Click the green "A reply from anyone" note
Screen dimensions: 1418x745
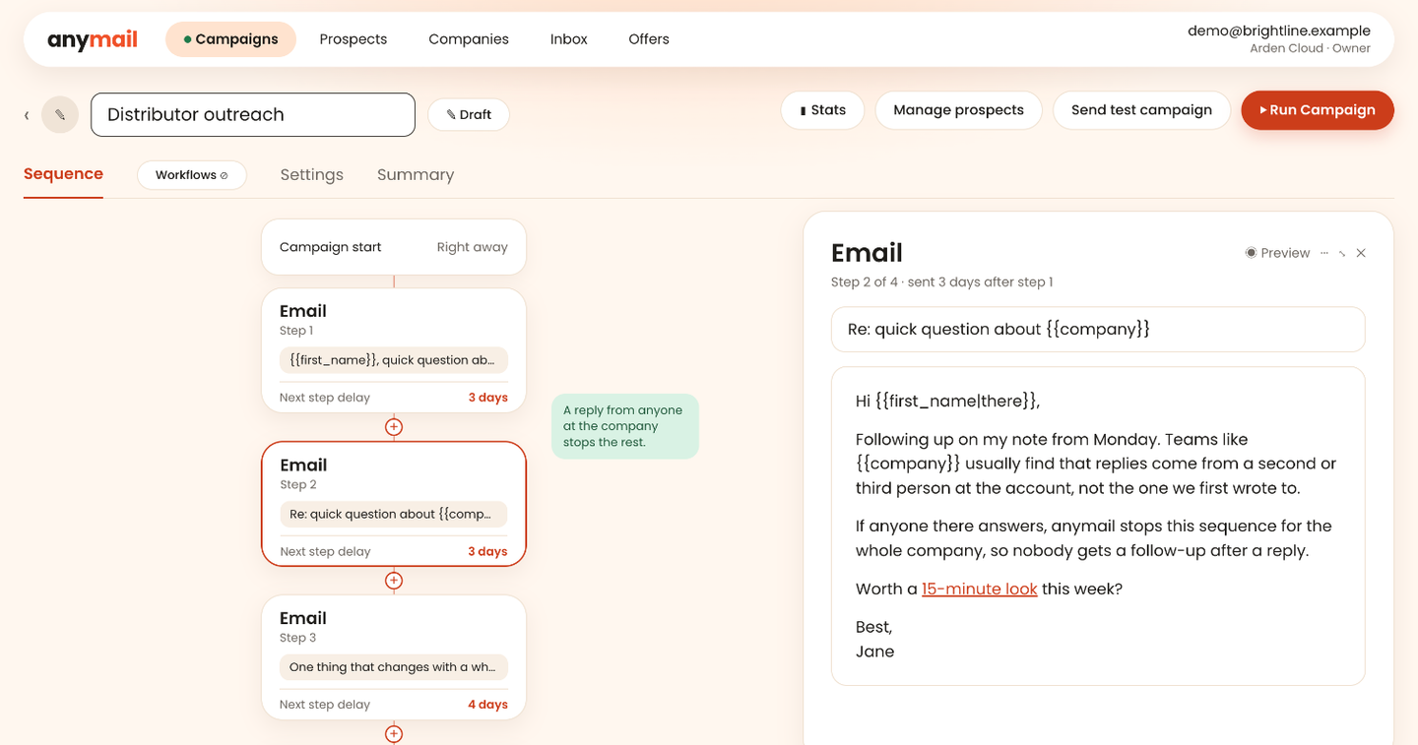tap(625, 426)
